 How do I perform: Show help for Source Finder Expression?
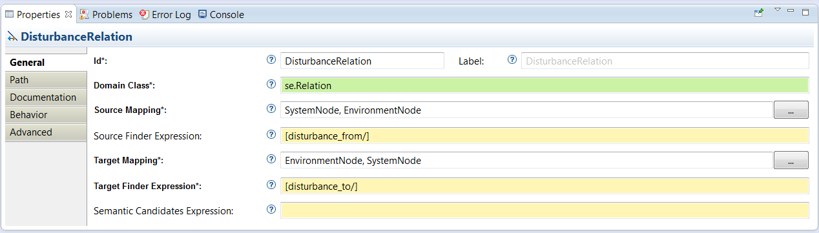click(x=271, y=135)
